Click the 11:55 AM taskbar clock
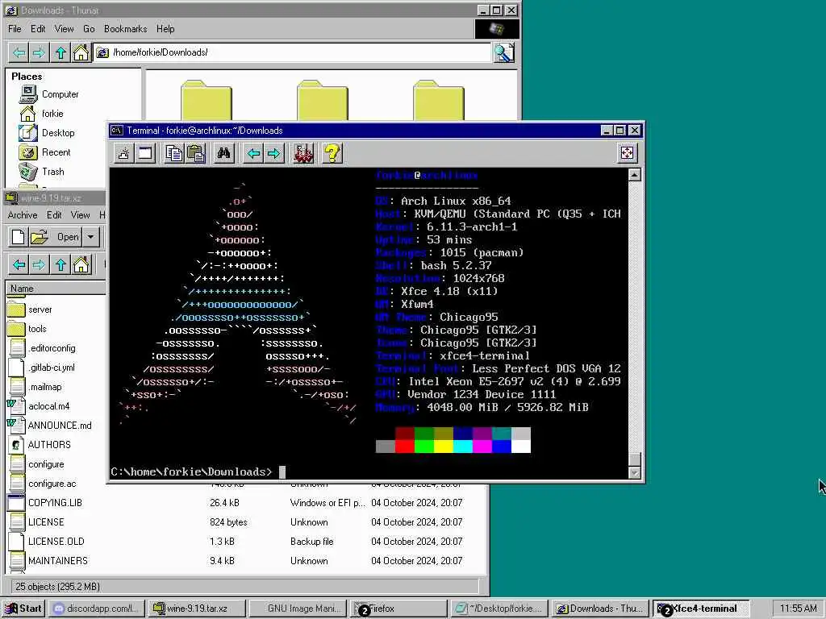 click(x=798, y=609)
